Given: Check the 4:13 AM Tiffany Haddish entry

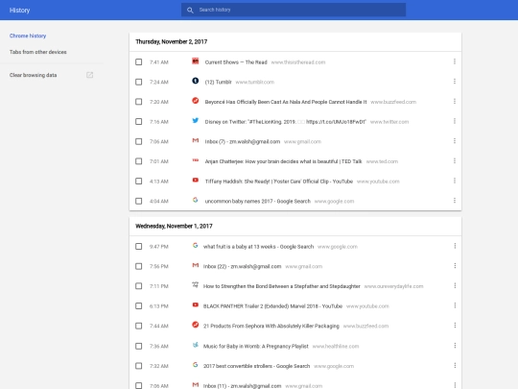Looking at the screenshot, I should click(139, 182).
